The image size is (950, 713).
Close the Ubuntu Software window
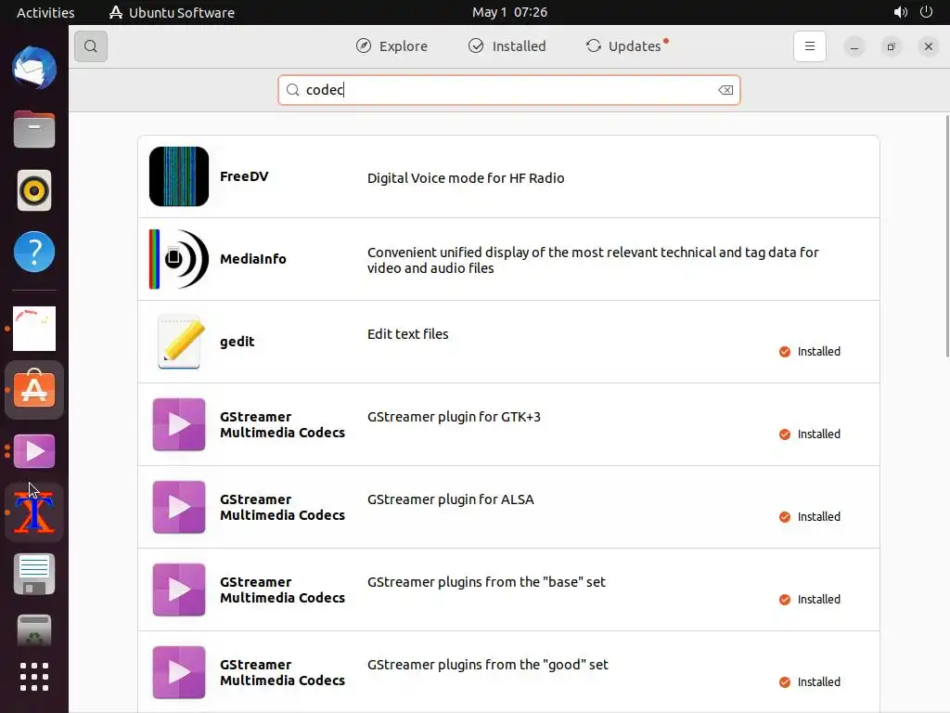click(x=928, y=46)
